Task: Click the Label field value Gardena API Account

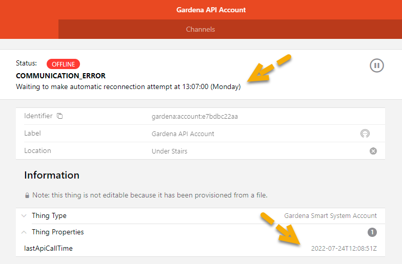Action: [x=183, y=134]
